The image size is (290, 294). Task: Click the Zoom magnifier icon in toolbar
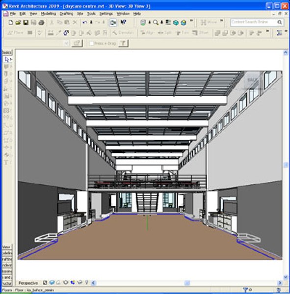point(156,23)
